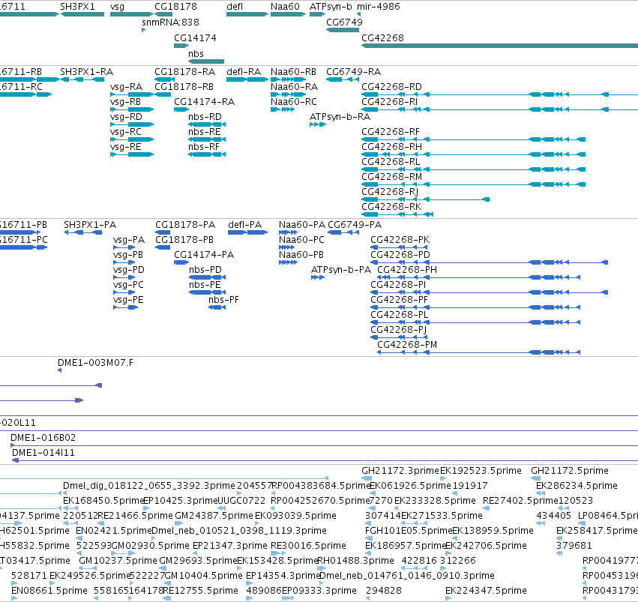Open the ATPsyn-b-RA transcript label
This screenshot has width=638, height=602.
tap(340, 117)
